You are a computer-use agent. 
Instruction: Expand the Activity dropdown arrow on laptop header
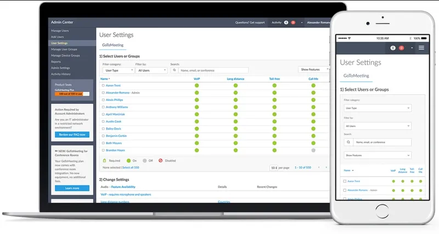click(301, 22)
